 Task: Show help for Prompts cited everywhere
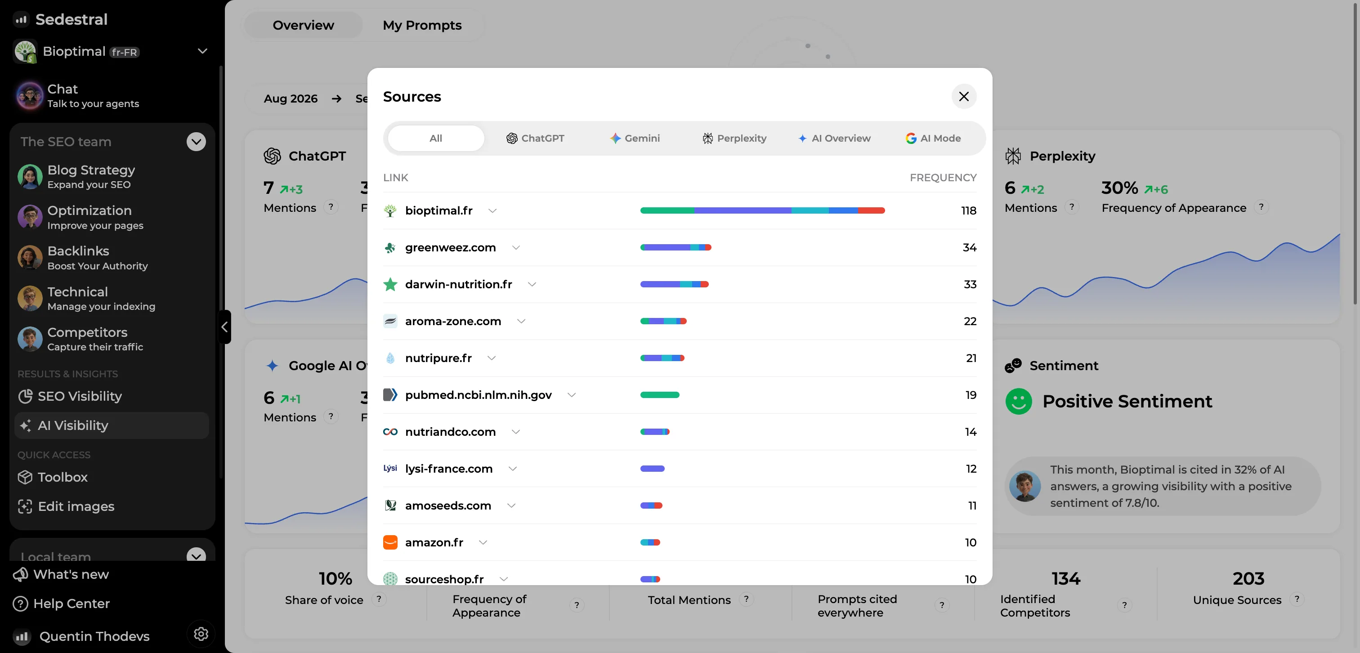[x=942, y=605]
